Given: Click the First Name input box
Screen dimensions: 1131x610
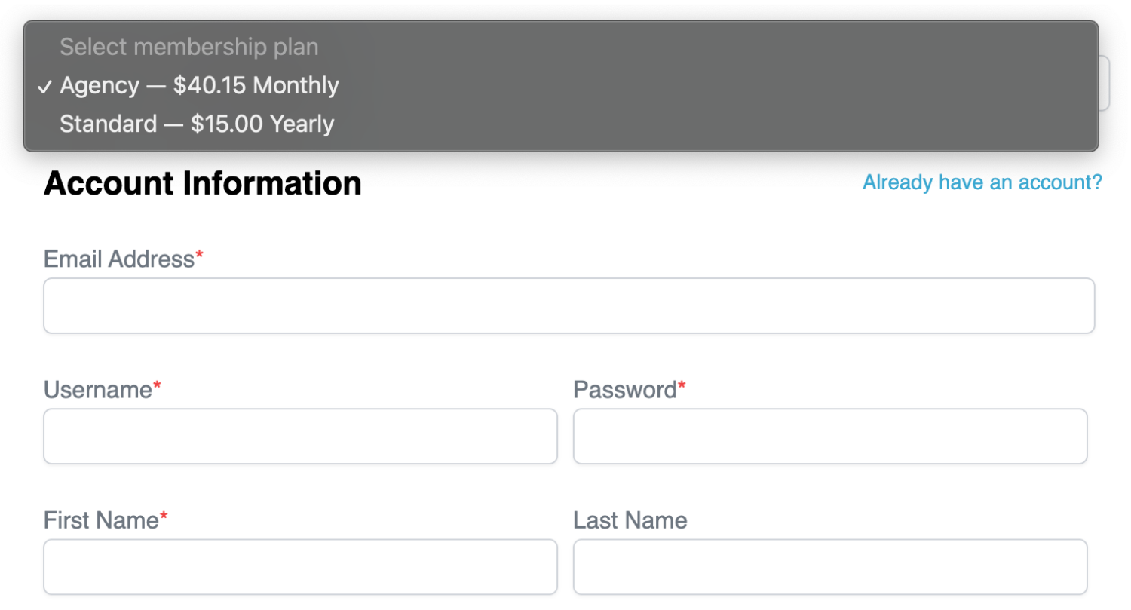Looking at the screenshot, I should click(300, 566).
